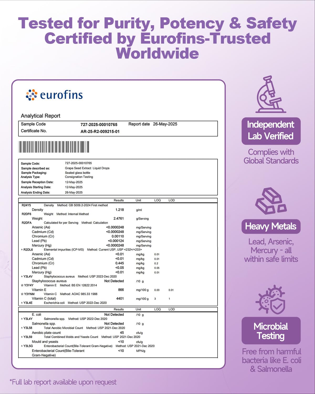Screen dimensions: 315x394
Task: Click the Density result 1.218
Action: [120, 210]
